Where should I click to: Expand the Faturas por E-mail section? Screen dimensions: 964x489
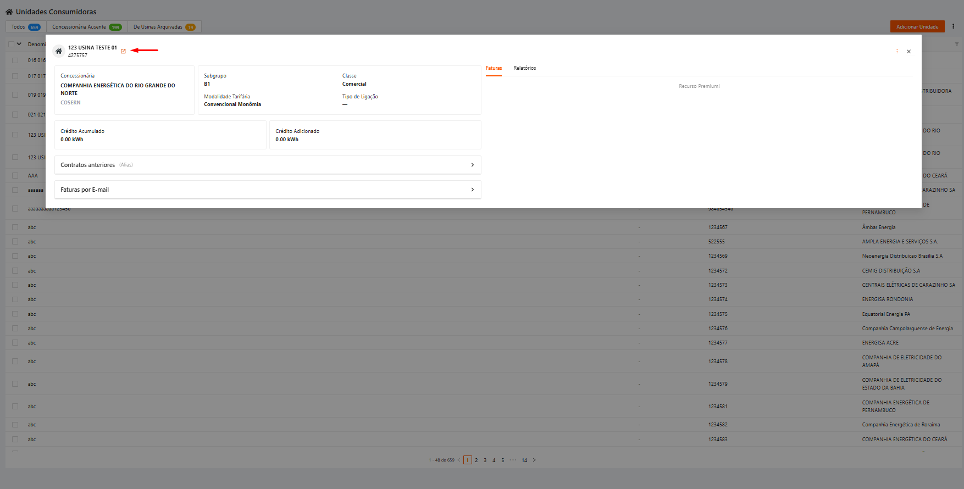[268, 190]
